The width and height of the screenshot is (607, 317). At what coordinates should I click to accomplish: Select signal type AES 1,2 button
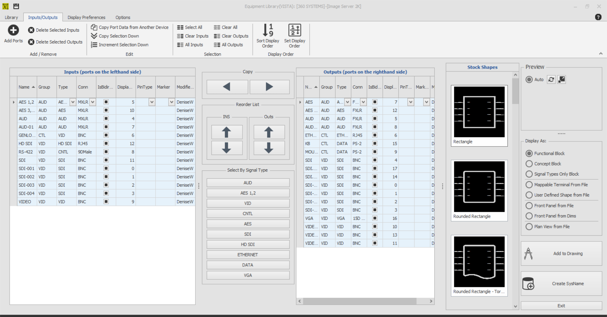tap(248, 193)
